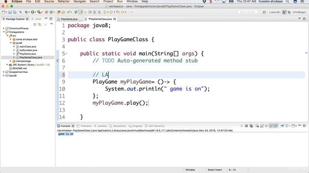
Task: Toggle Scroll Lock in Console toolbar
Action: 262,126
